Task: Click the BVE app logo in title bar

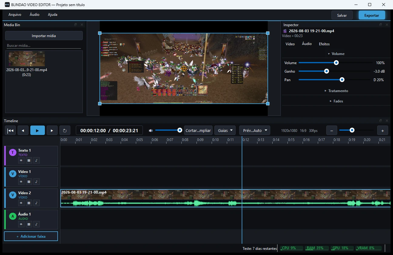Action: [7, 5]
